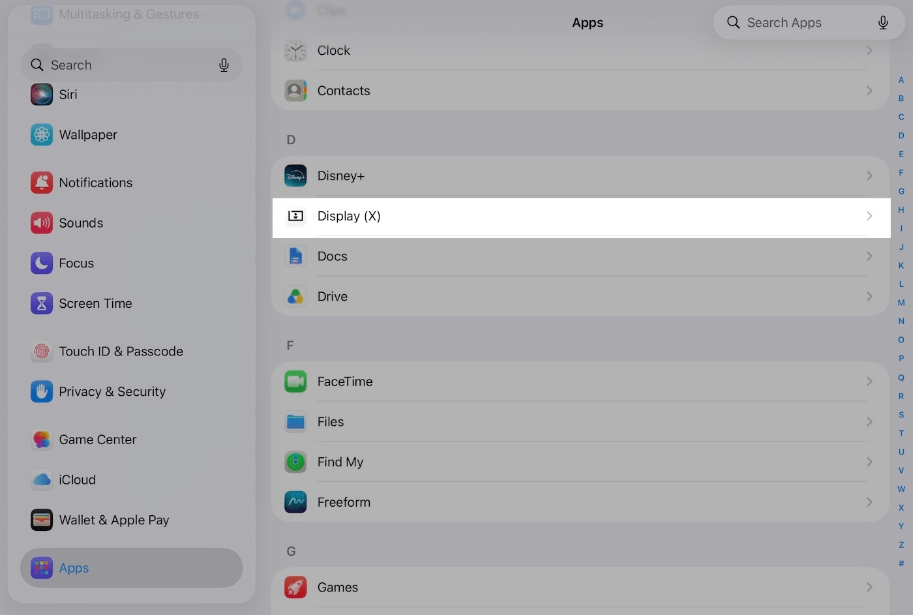The width and height of the screenshot is (913, 615).
Task: Select Privacy & Security in sidebar
Action: tap(132, 391)
